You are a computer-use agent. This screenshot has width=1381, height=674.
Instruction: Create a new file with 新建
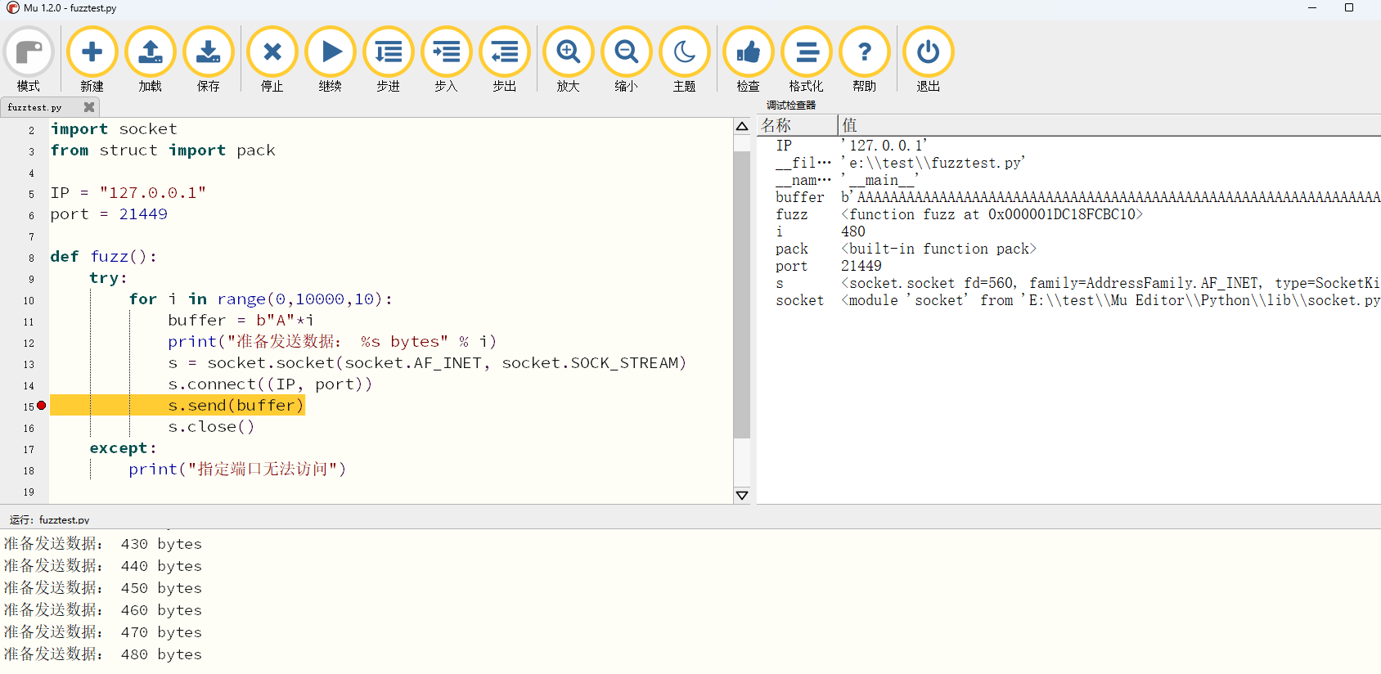(92, 59)
